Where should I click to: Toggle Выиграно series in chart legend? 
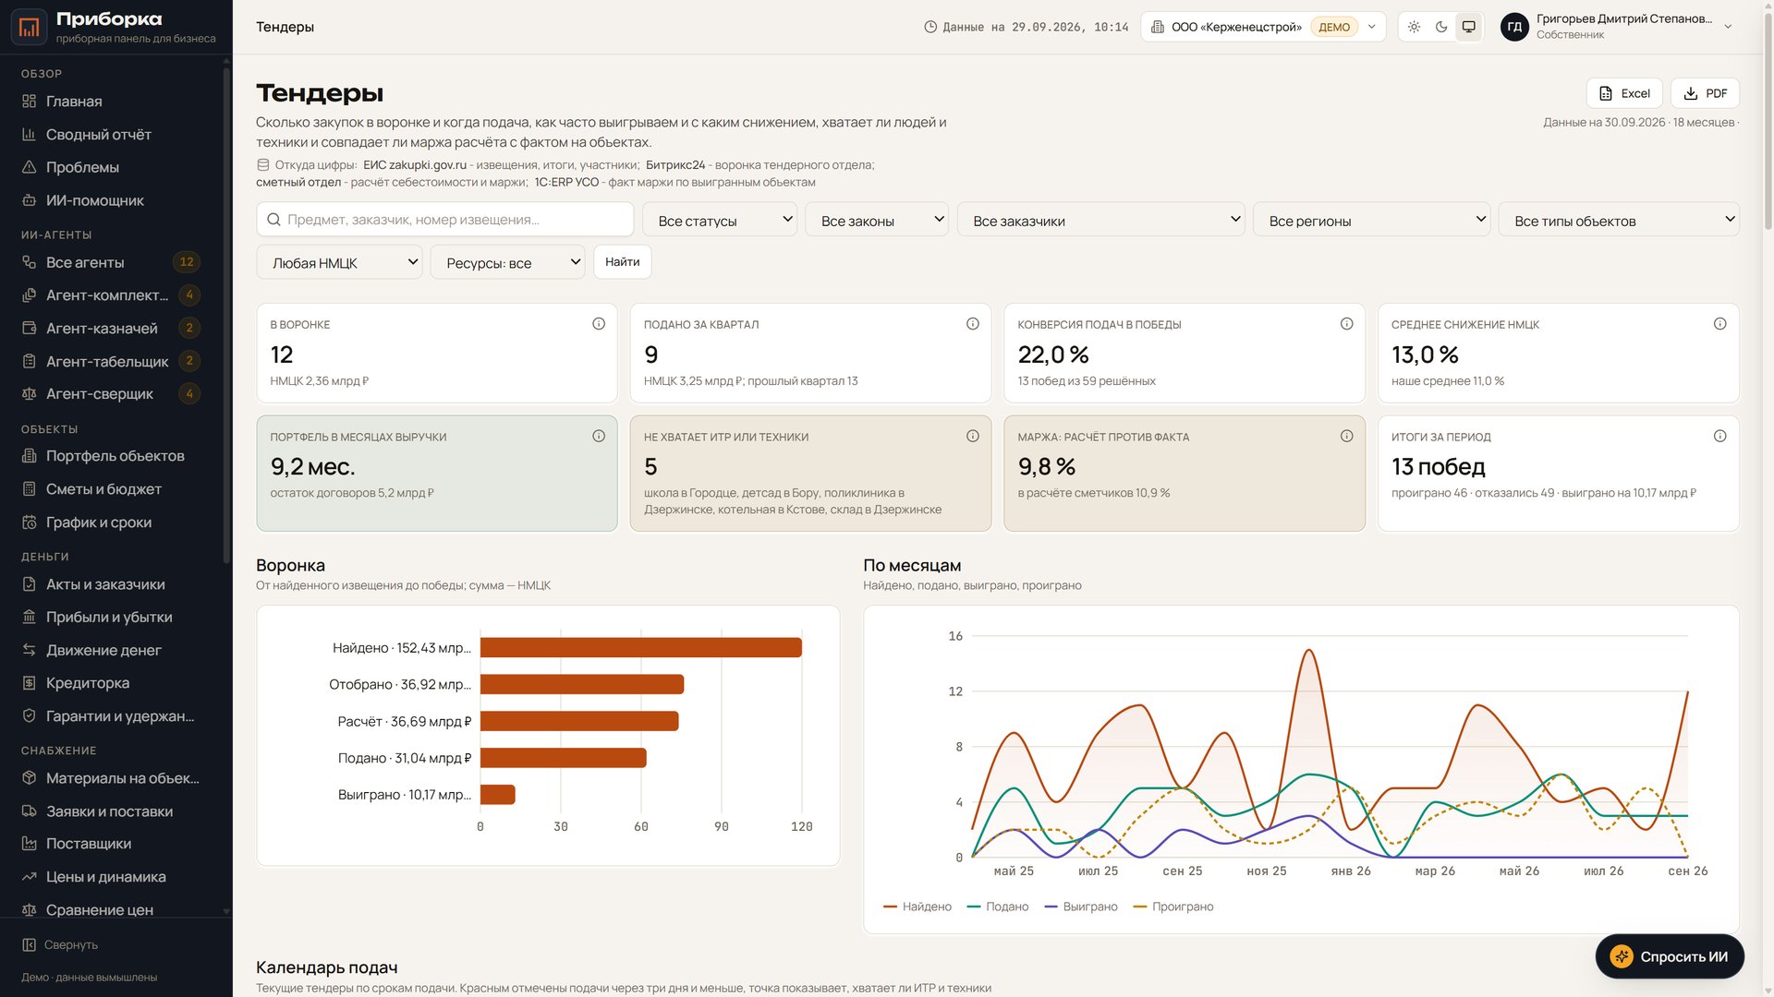pos(1080,907)
